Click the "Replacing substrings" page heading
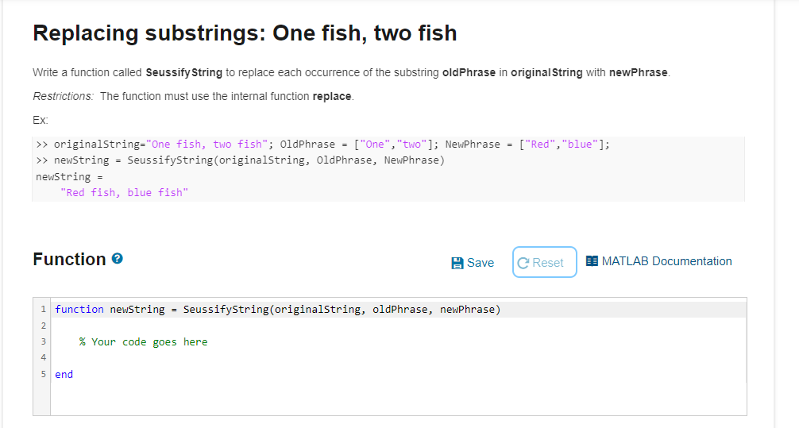This screenshot has height=428, width=799. tap(245, 33)
